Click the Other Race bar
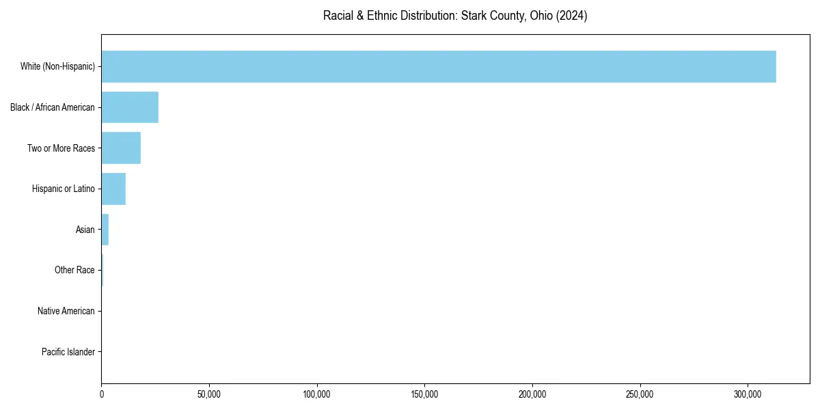The image size is (820, 410). [102, 270]
